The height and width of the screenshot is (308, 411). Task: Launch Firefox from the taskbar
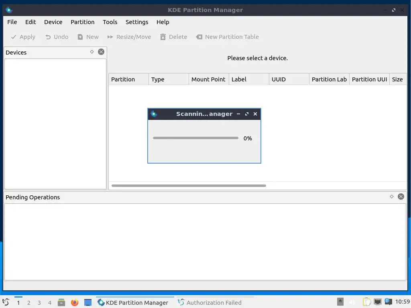coord(75,302)
